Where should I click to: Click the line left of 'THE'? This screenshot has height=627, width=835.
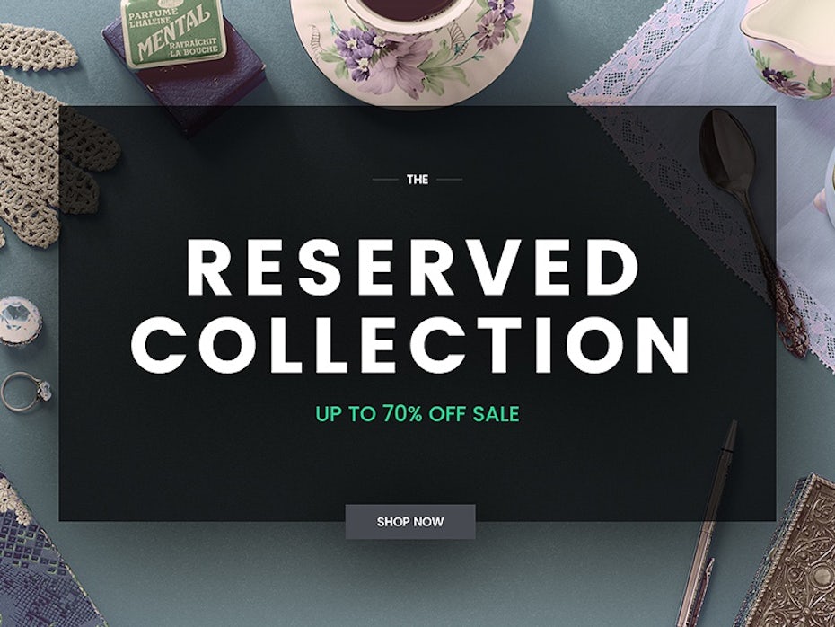385,180
